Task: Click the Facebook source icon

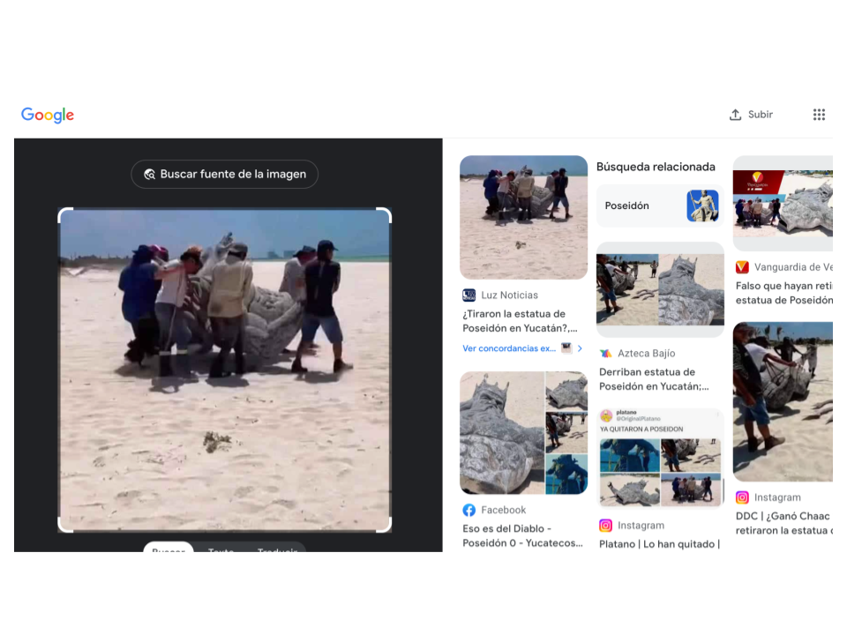Action: tap(469, 510)
